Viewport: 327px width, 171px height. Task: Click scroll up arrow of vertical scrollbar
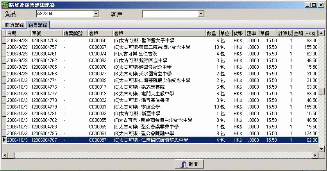[x=322, y=34]
